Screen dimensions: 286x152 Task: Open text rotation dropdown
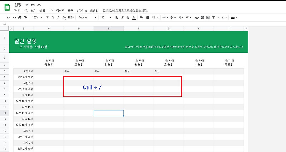click(x=188, y=17)
